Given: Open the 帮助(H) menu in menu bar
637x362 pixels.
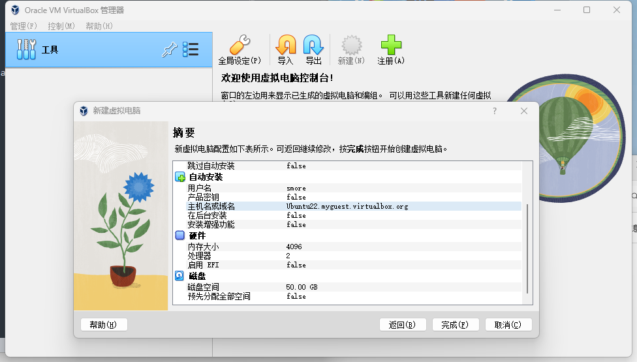Looking at the screenshot, I should coord(99,26).
